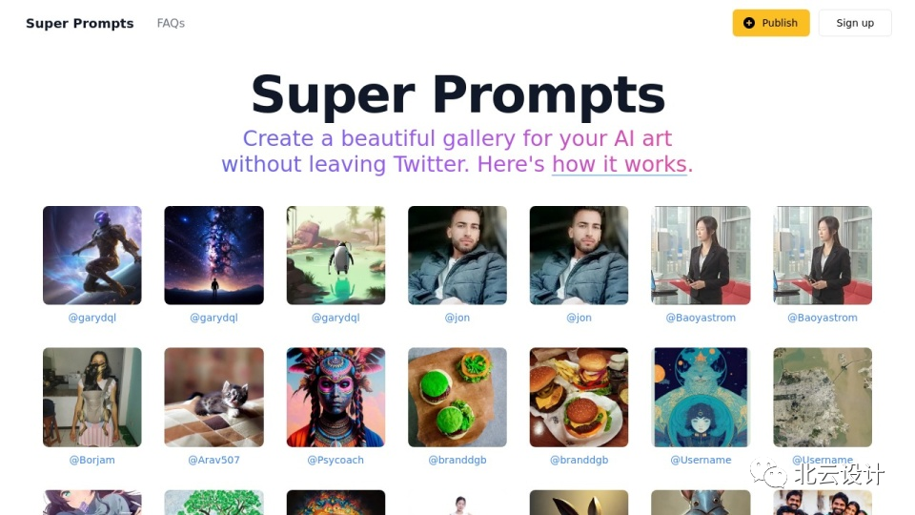Image resolution: width=915 pixels, height=515 pixels.
Task: Open the colorful headdress portrait thumbnail
Action: tap(335, 397)
